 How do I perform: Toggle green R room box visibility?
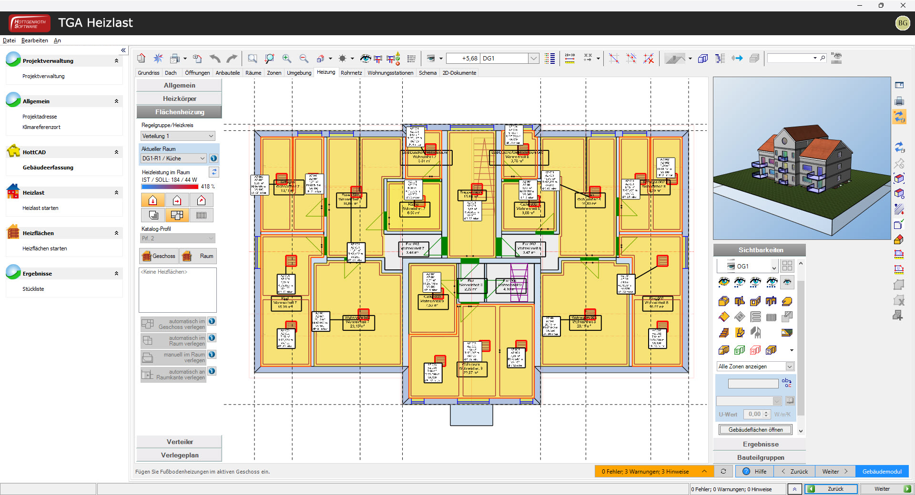click(740, 350)
